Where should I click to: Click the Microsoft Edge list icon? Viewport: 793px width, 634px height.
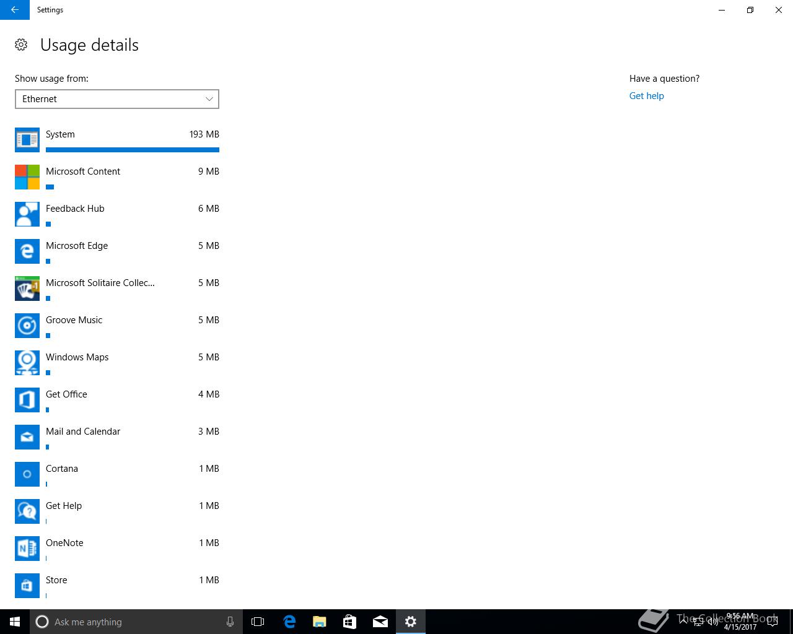point(27,251)
